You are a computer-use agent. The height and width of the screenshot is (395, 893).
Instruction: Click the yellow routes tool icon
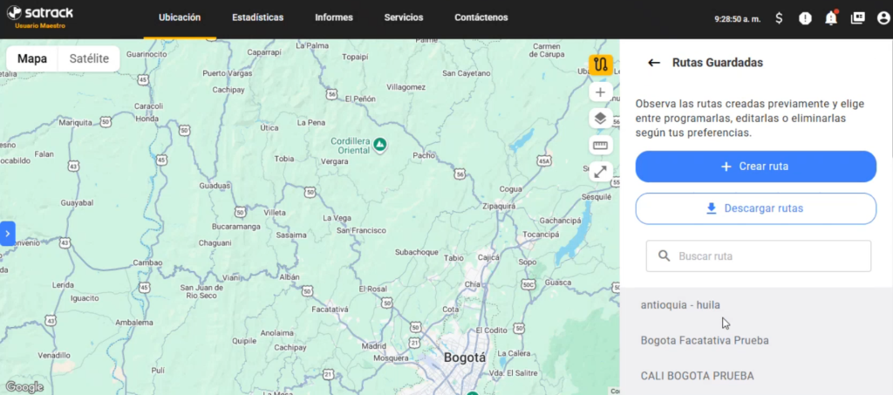(x=600, y=65)
